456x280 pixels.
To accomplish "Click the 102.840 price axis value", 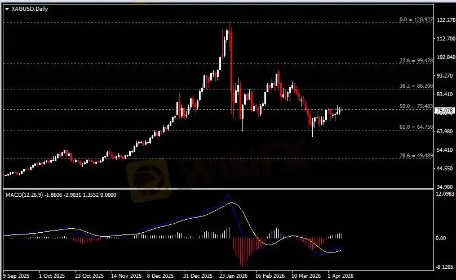I will pyautogui.click(x=446, y=57).
